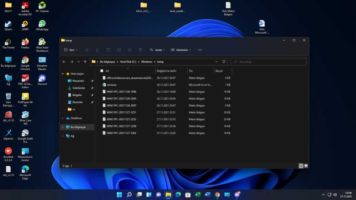
Task: Switch to details view in status bar
Action: pos(301,166)
